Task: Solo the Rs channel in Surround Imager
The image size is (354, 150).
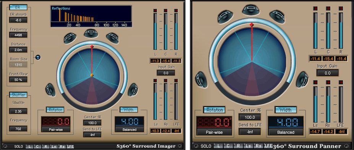Action: (x=62, y=147)
